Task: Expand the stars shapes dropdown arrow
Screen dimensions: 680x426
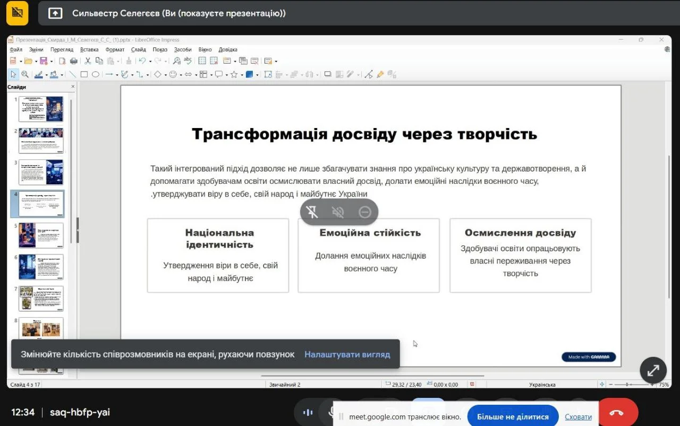Action: 241,75
